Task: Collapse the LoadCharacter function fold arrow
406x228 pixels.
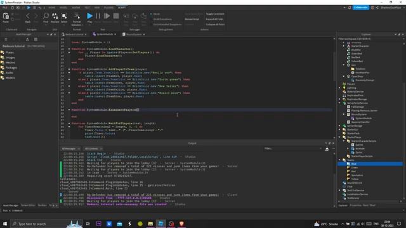Action: (69, 49)
